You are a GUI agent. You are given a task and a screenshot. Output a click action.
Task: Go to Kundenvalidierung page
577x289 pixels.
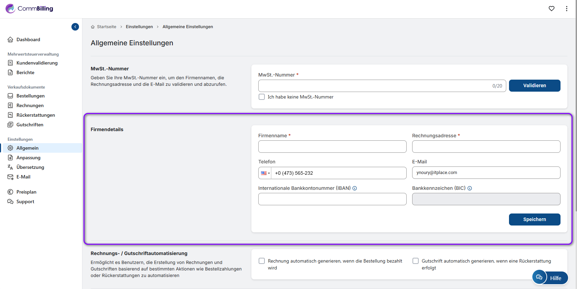pos(37,63)
